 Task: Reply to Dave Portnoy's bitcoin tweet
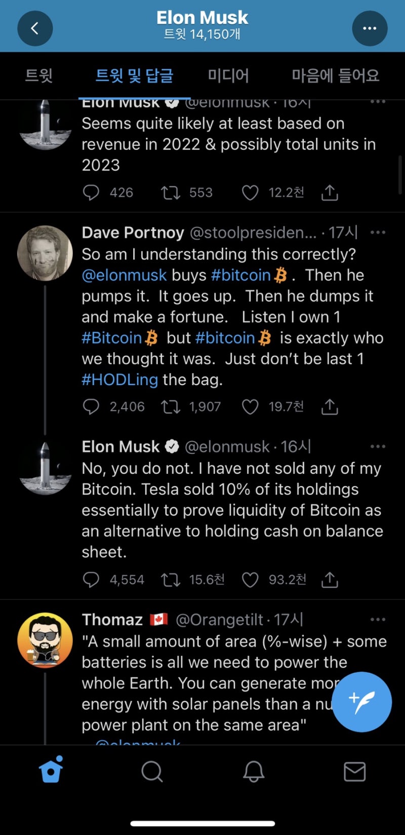click(91, 406)
